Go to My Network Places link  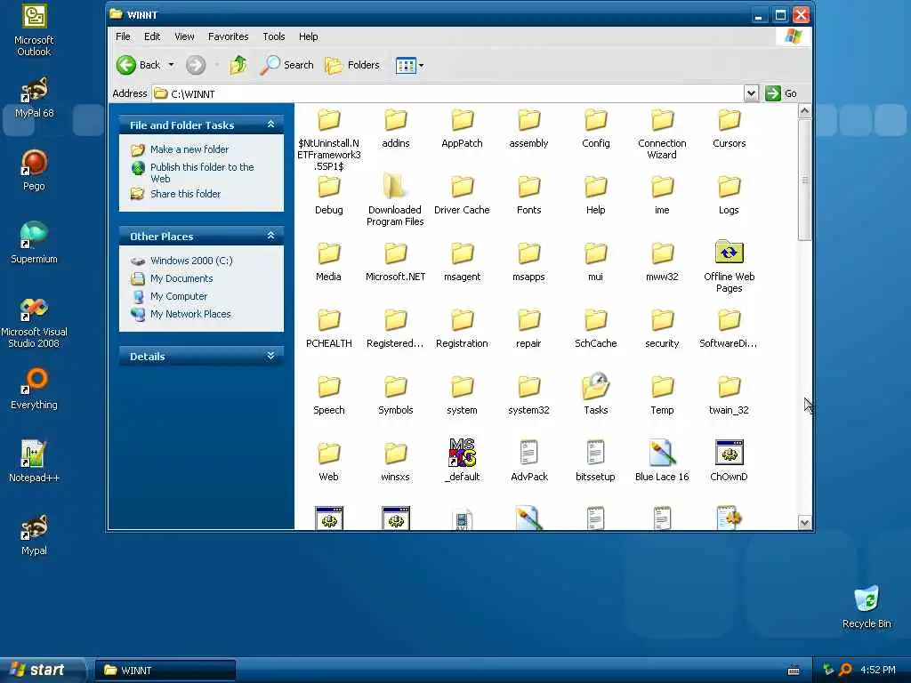click(190, 314)
